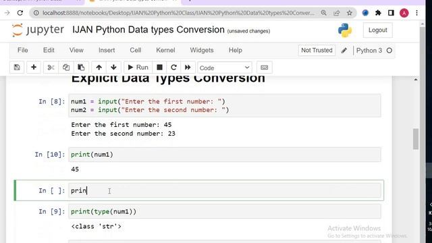Open the Extensions puzzle icon
The height and width of the screenshot is (243, 432).
pyautogui.click(x=378, y=13)
